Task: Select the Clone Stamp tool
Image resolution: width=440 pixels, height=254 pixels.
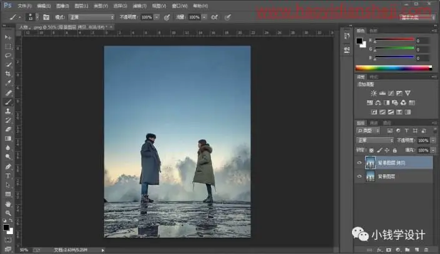Action: pyautogui.click(x=8, y=111)
